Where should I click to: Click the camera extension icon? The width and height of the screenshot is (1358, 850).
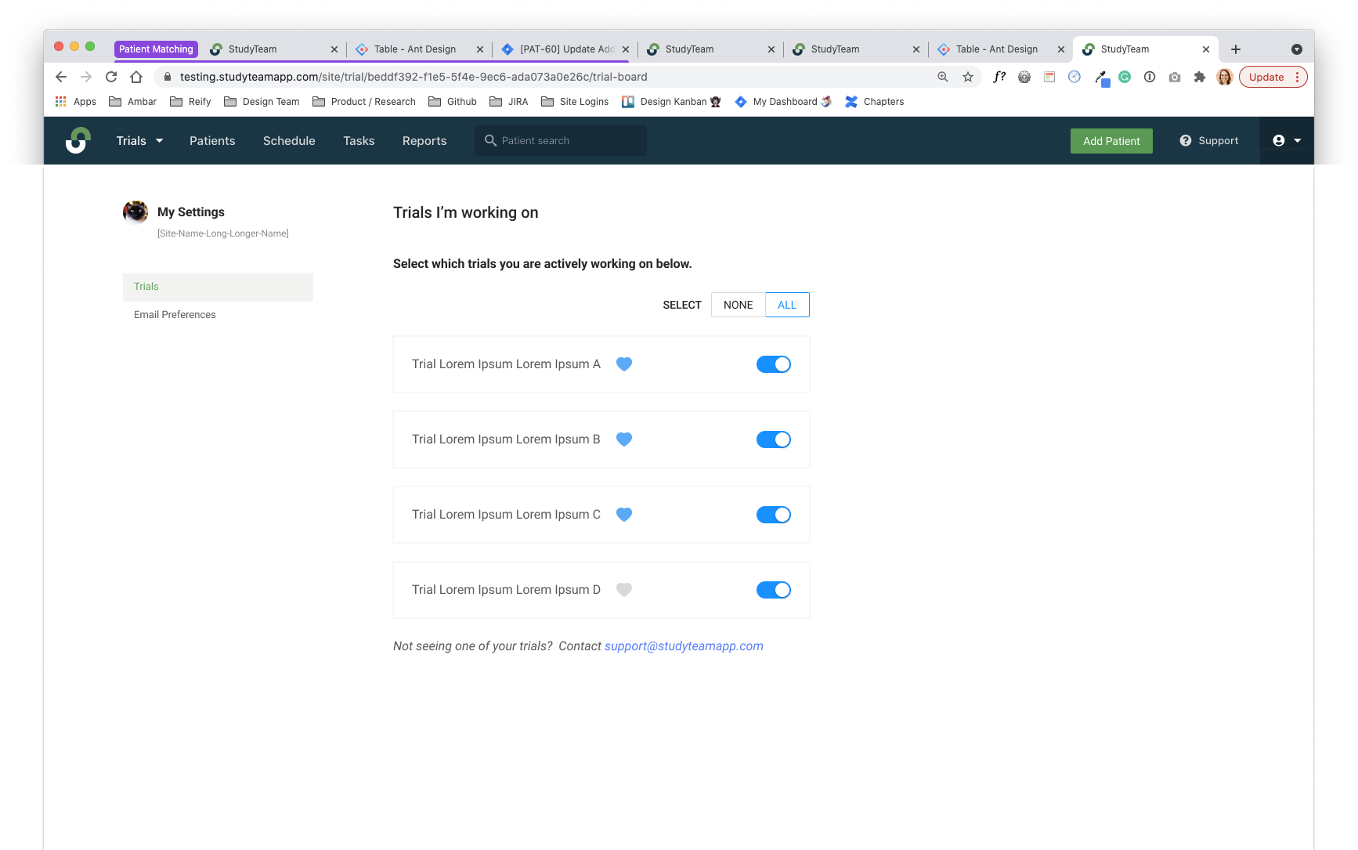pos(1175,77)
